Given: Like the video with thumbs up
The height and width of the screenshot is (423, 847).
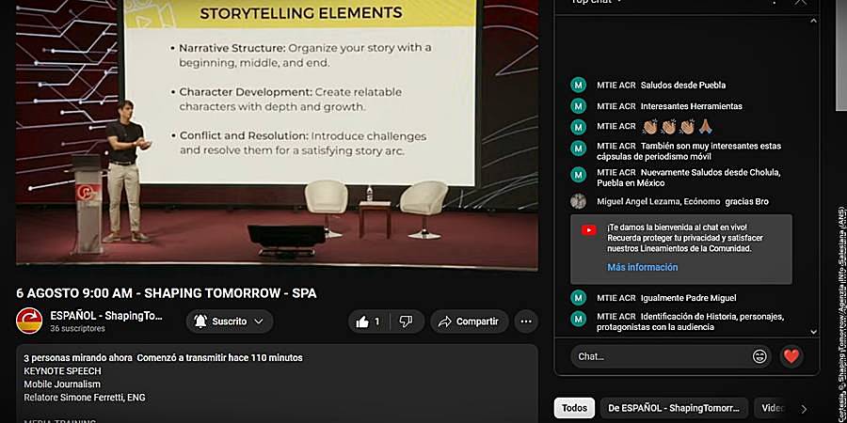Looking at the screenshot, I should [x=368, y=321].
